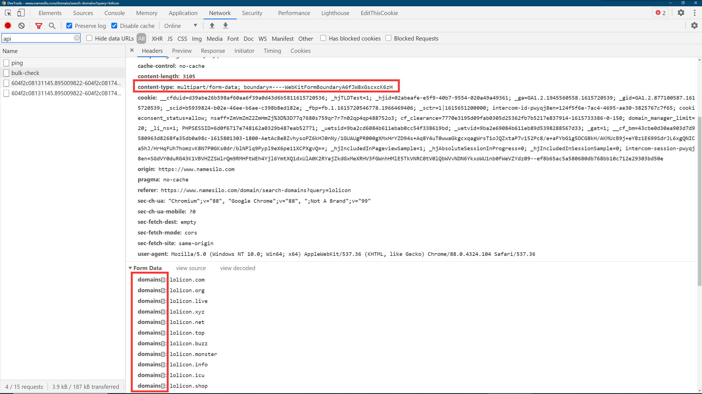702x394 pixels.
Task: Toggle the red filter funnel icon
Action: (x=39, y=26)
